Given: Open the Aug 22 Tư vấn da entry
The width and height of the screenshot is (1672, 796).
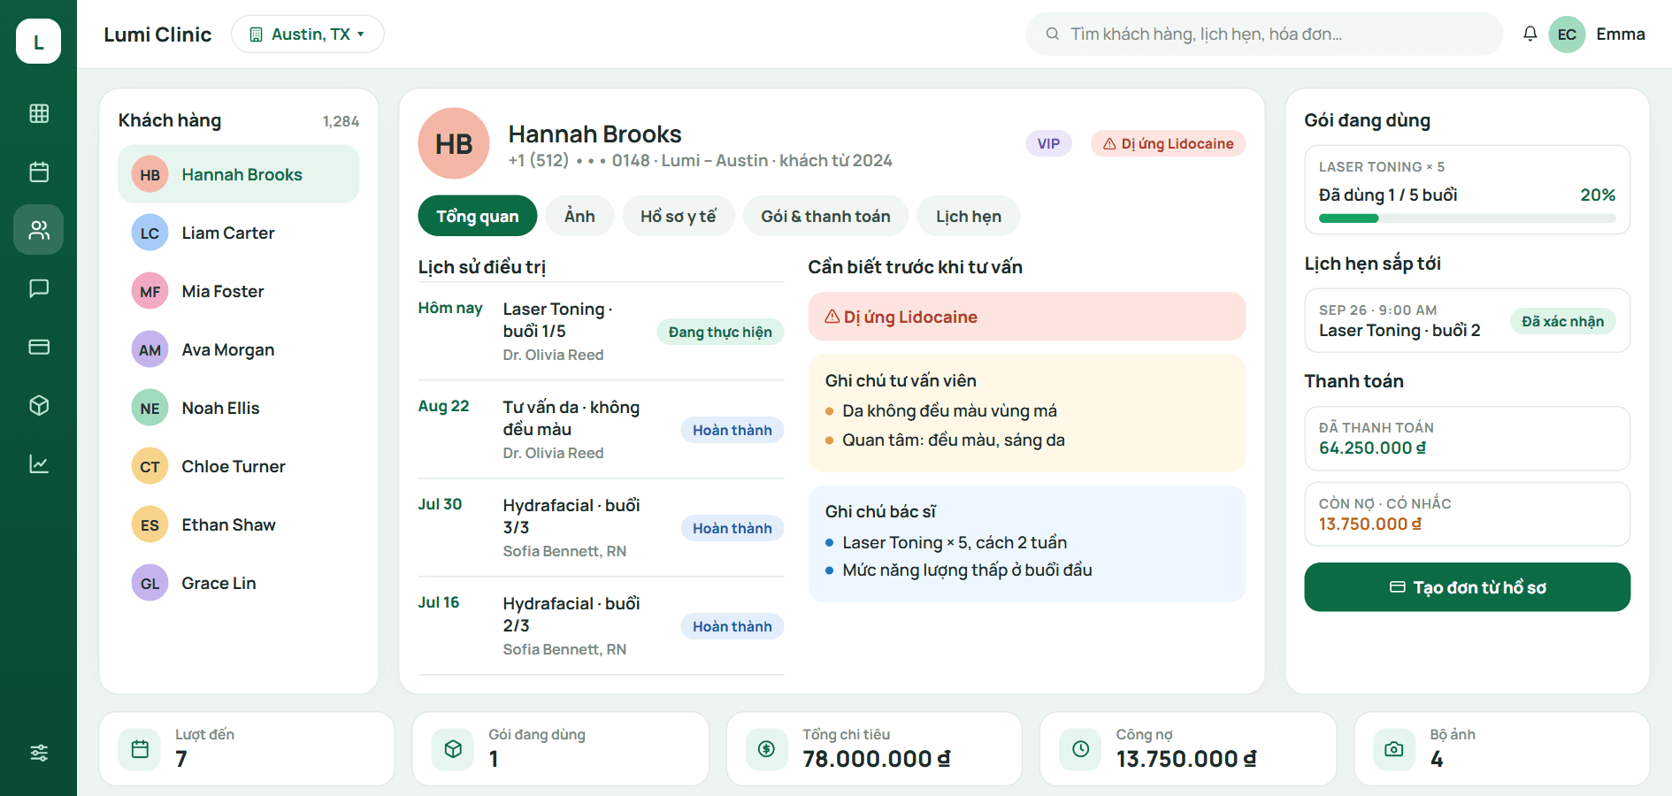Looking at the screenshot, I should click(601, 430).
